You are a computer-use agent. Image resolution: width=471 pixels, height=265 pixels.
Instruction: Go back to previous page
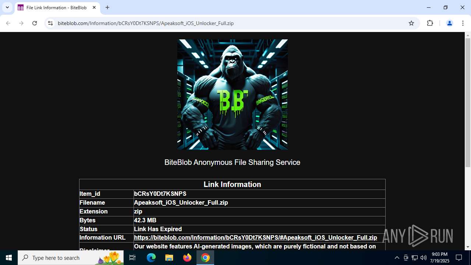[8, 23]
